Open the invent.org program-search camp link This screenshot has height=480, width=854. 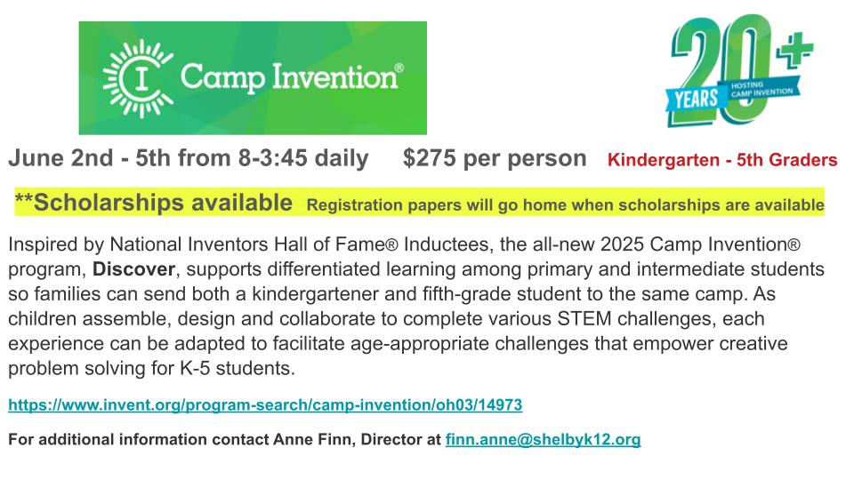pyautogui.click(x=265, y=405)
